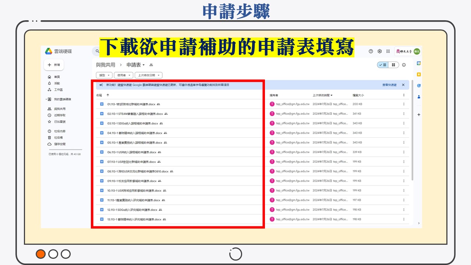The image size is (471, 265).
Task: Click the 查看快速鍵 link
Action: (x=389, y=85)
